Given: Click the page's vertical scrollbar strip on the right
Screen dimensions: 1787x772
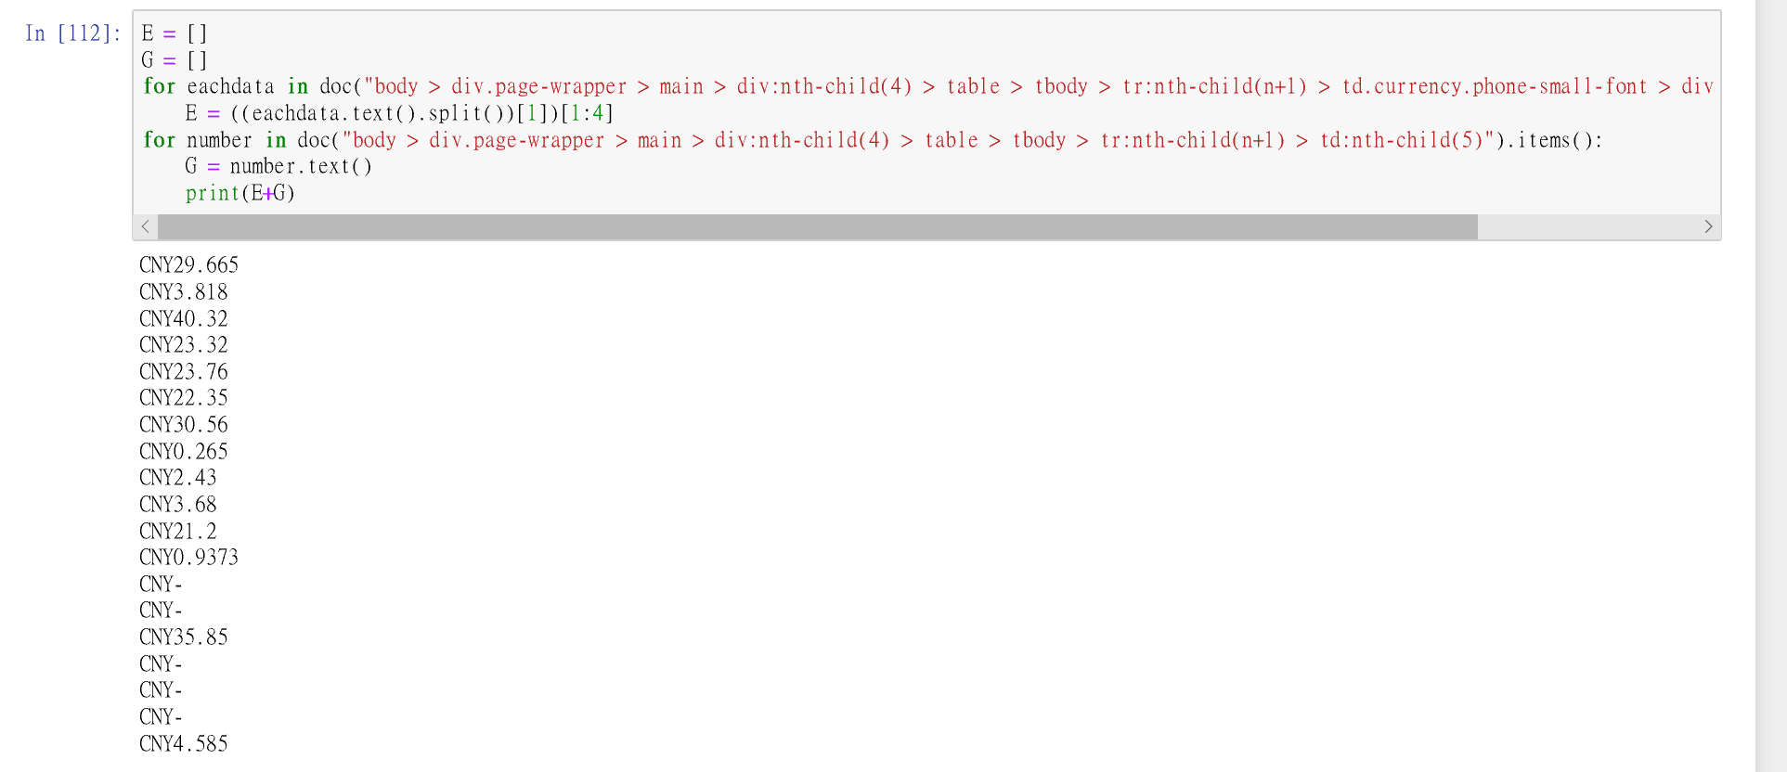Looking at the screenshot, I should pos(1771,386).
